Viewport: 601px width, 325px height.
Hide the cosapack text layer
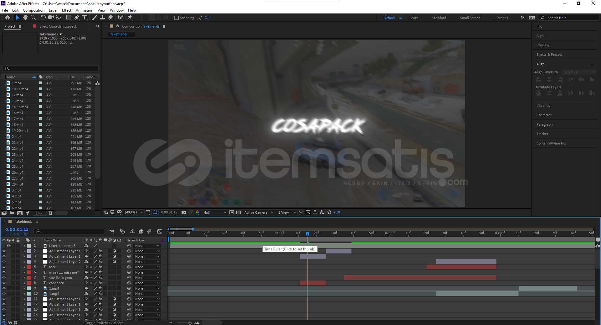(4, 283)
